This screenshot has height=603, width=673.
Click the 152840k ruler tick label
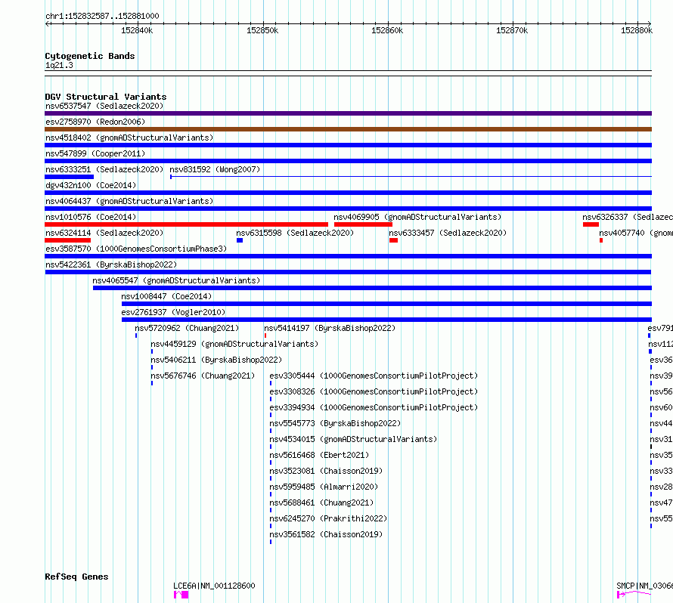(137, 30)
